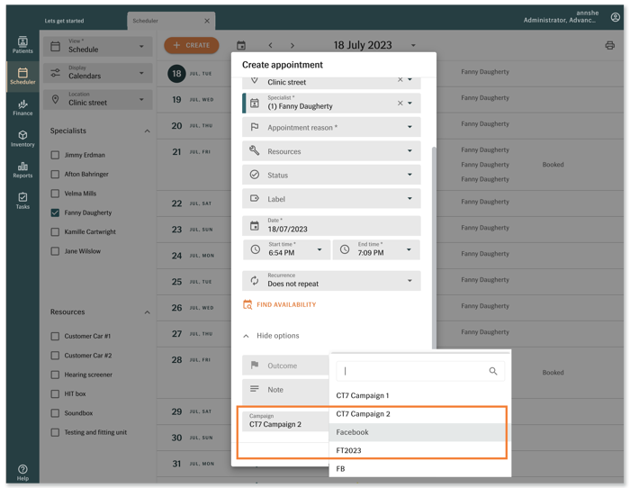
Task: Choose FT2023 campaign option
Action: click(349, 450)
